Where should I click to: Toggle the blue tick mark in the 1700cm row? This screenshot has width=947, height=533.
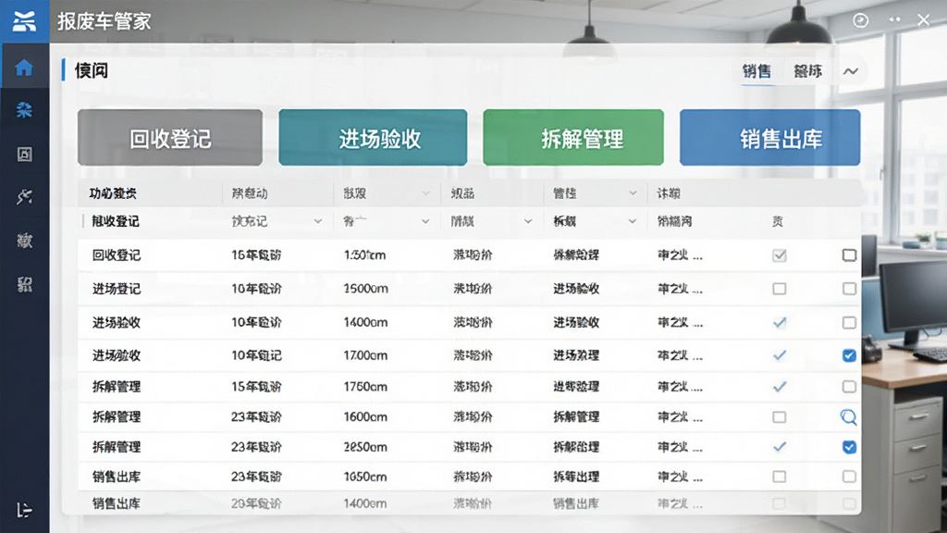pyautogui.click(x=780, y=355)
